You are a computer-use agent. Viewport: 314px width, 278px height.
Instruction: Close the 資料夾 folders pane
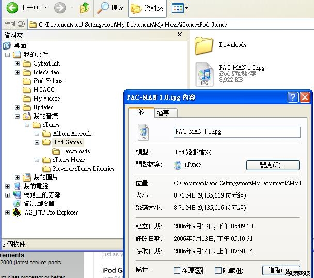click(x=180, y=35)
